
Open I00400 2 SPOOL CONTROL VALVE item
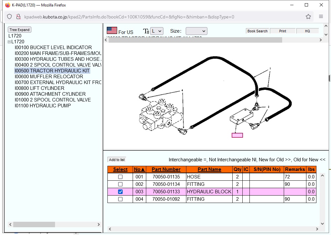pyautogui.click(x=58, y=65)
